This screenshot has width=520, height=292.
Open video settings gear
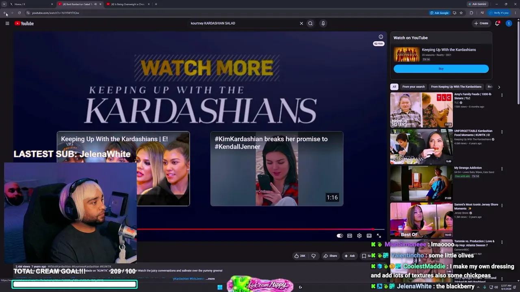(359, 236)
